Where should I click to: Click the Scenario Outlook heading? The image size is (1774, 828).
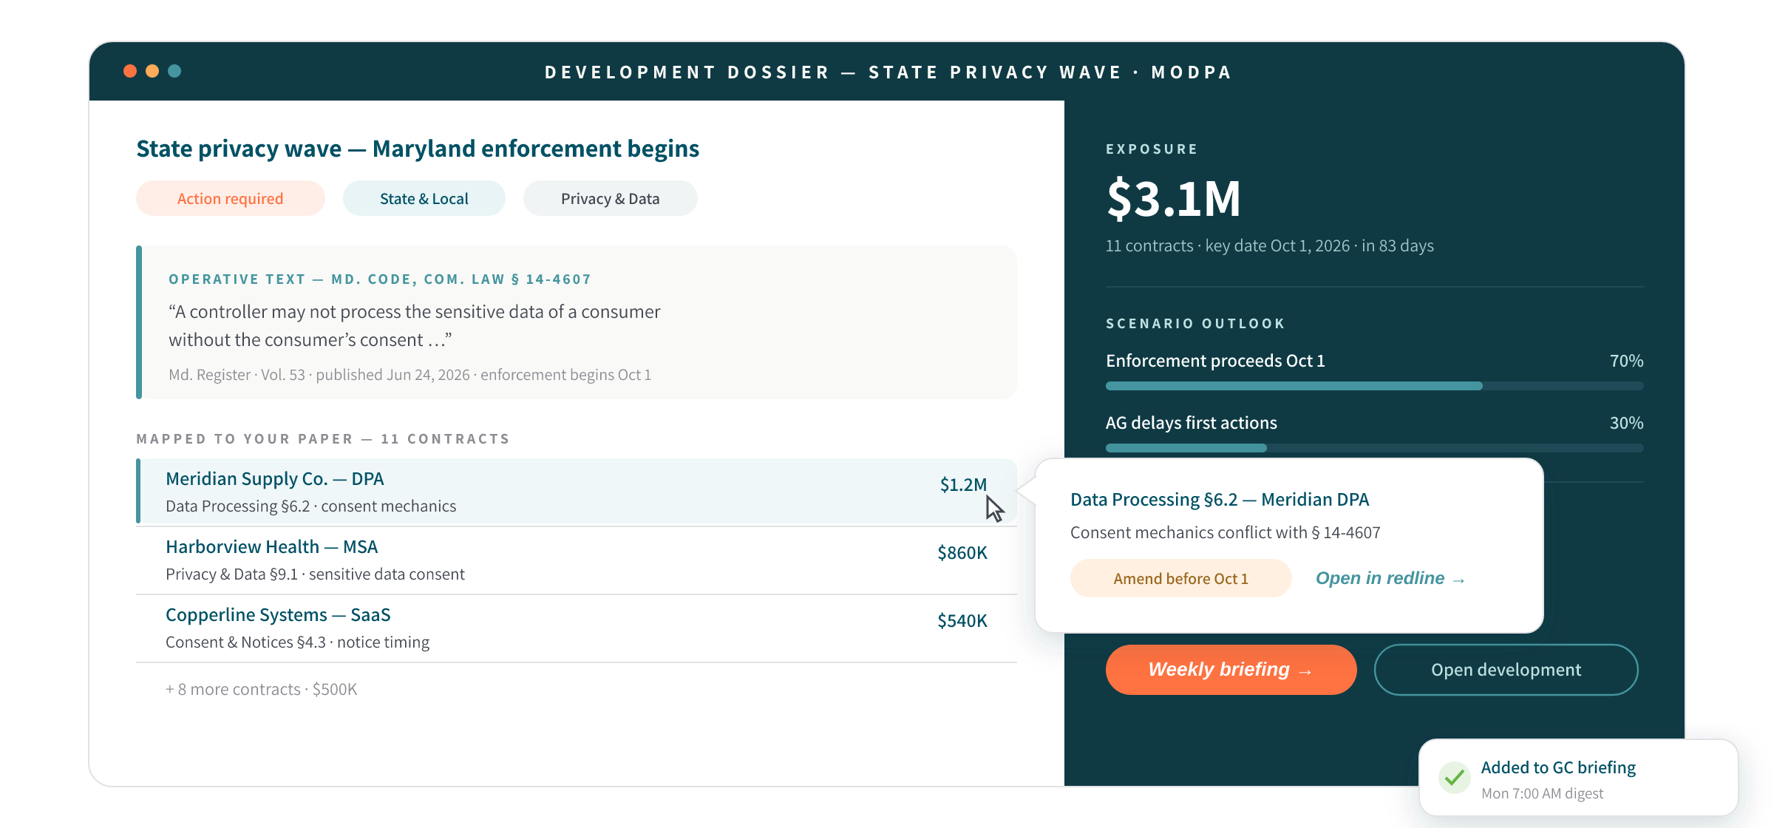click(1196, 324)
